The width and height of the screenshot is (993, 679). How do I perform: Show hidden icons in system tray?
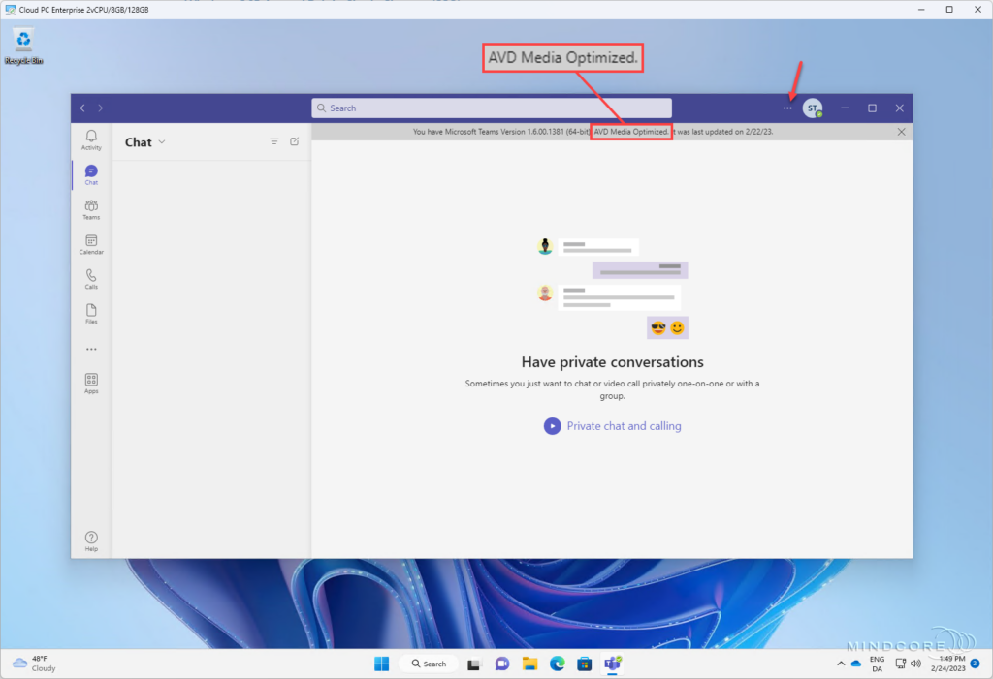tap(841, 664)
